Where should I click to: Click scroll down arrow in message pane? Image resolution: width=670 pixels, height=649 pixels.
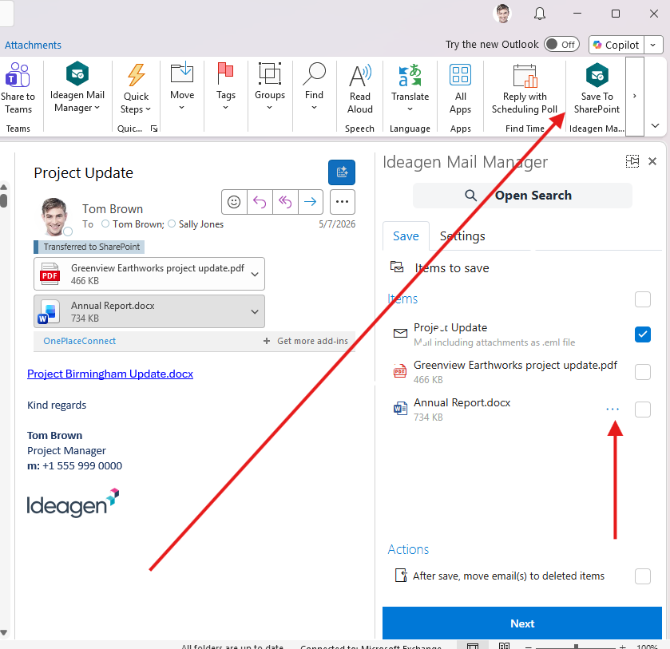pos(4,633)
